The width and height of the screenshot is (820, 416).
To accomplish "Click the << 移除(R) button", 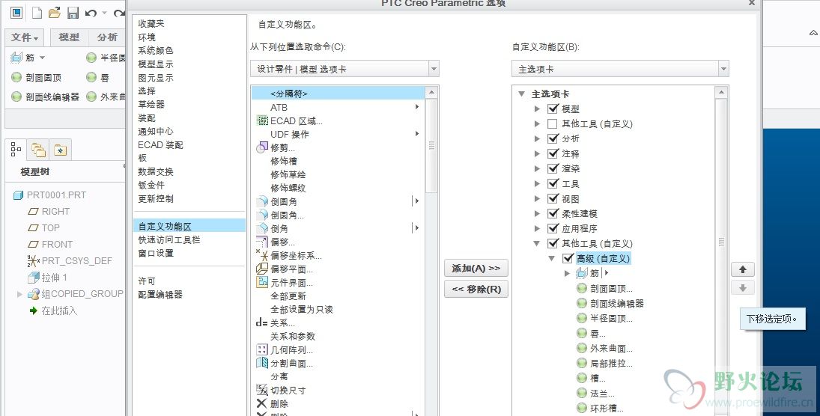I will (x=476, y=289).
